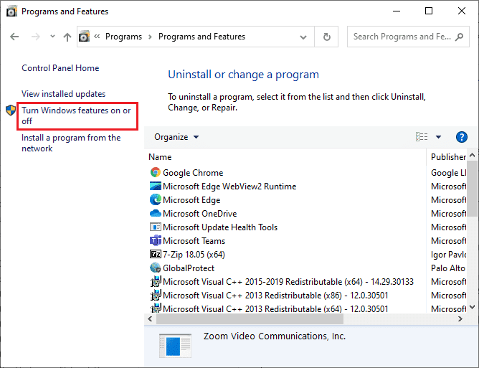Click the Visual C++ 2013 (x86) installer icon
479x368 pixels.
tap(156, 295)
